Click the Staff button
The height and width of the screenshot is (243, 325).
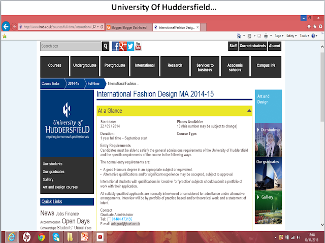click(233, 46)
